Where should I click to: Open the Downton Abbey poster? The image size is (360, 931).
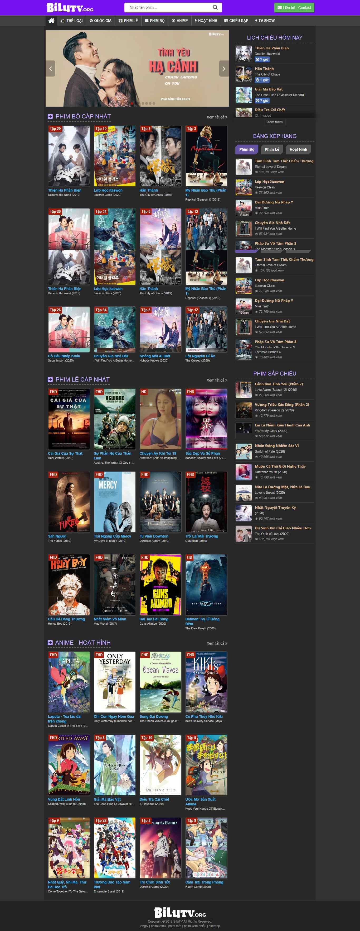point(161,502)
